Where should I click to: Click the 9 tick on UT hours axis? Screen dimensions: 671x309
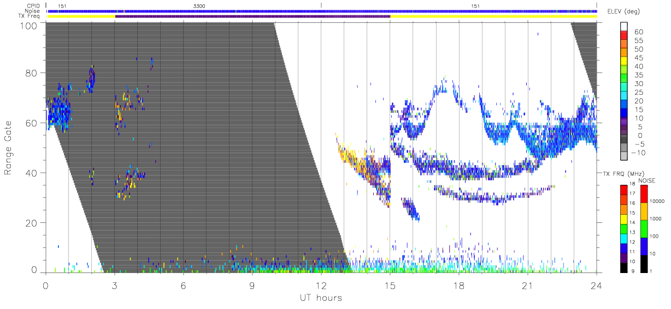[x=252, y=285]
